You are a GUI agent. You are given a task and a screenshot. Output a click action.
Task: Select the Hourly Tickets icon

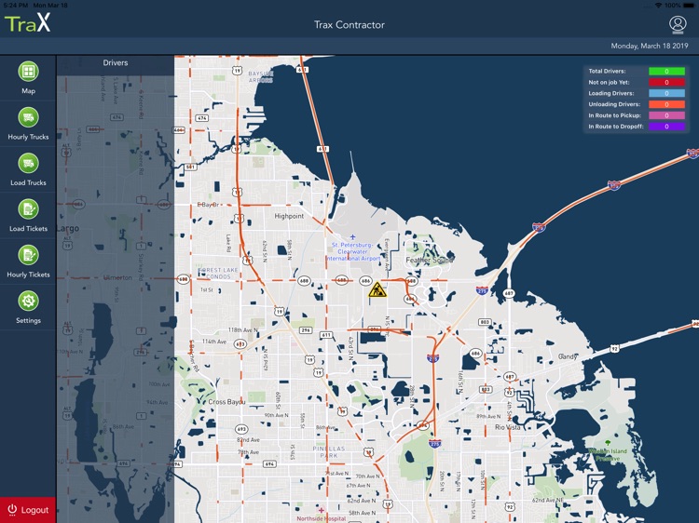[28, 255]
